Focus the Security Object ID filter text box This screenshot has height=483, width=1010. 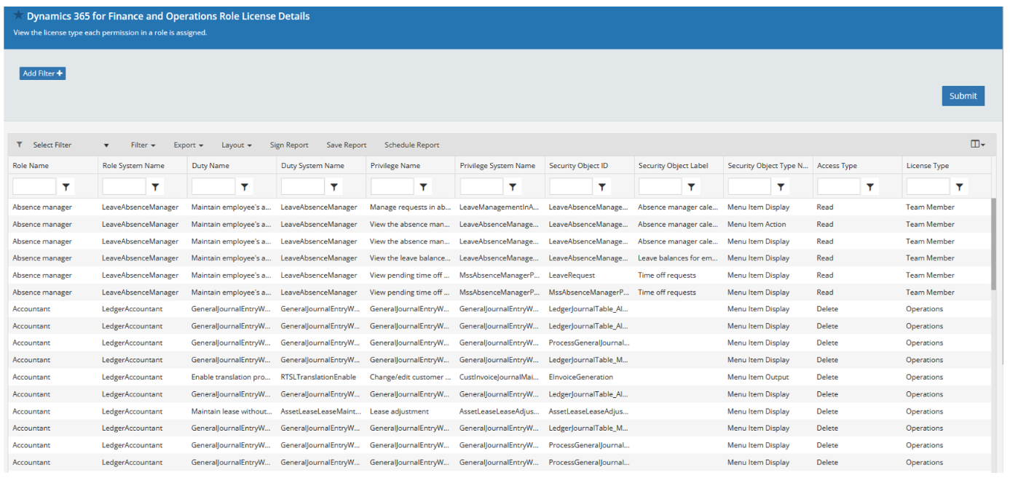[x=570, y=187]
